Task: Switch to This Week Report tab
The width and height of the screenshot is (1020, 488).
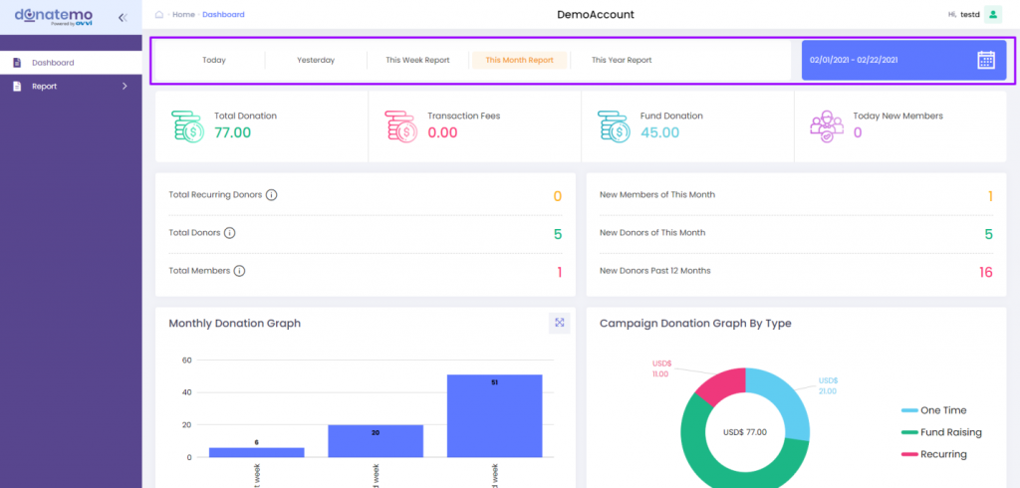Action: coord(417,60)
